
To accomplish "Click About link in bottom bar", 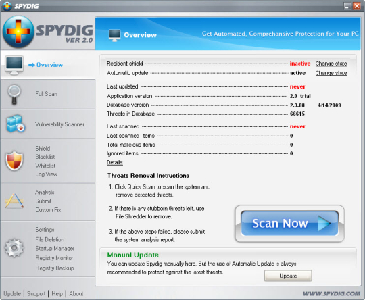I will pos(76,294).
